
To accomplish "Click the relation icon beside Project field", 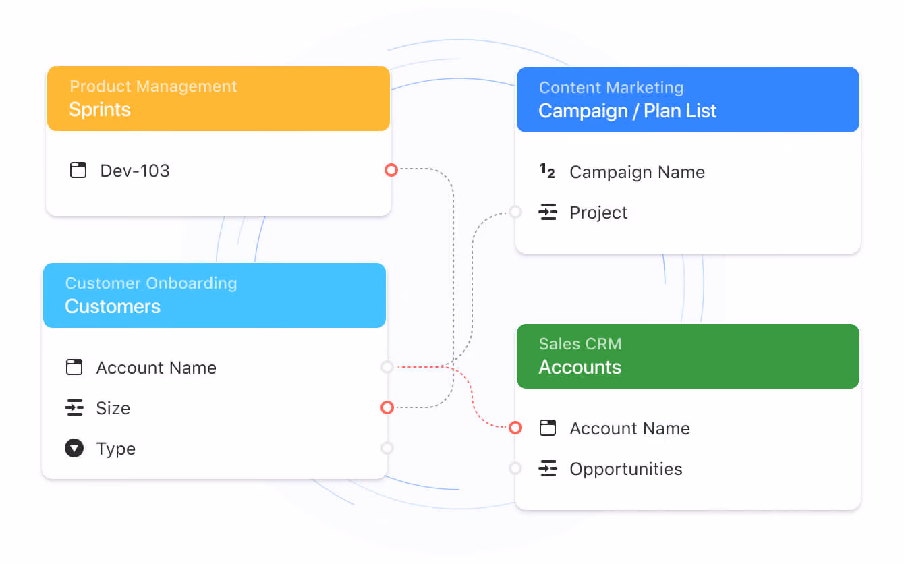I will click(x=548, y=213).
